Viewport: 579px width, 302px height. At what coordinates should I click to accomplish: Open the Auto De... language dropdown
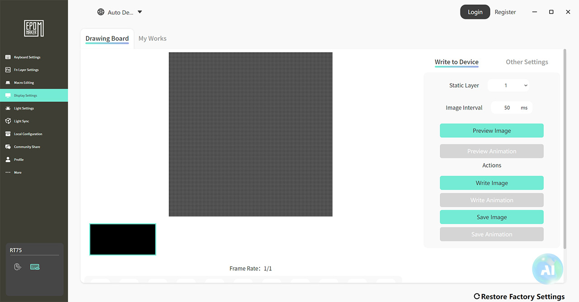tap(120, 12)
